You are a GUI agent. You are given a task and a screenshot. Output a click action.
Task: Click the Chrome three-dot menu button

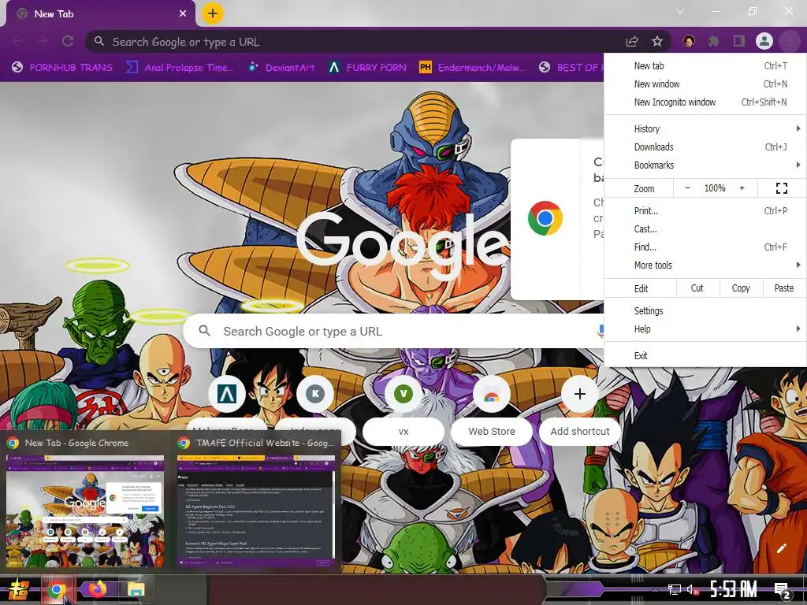(790, 41)
